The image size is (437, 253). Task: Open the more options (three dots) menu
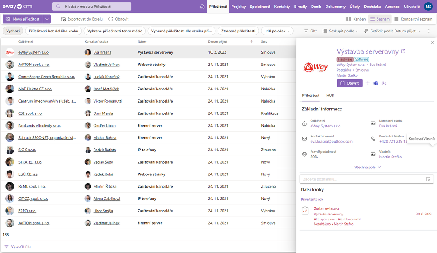coord(429,31)
